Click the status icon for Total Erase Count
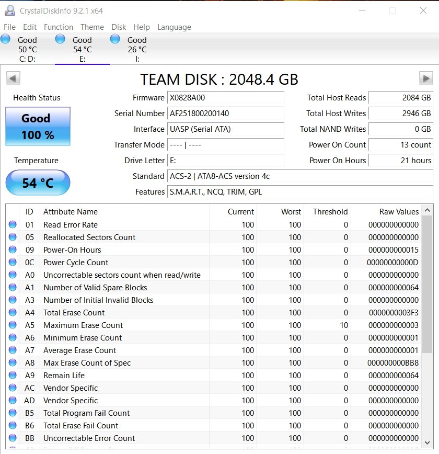 [13, 313]
